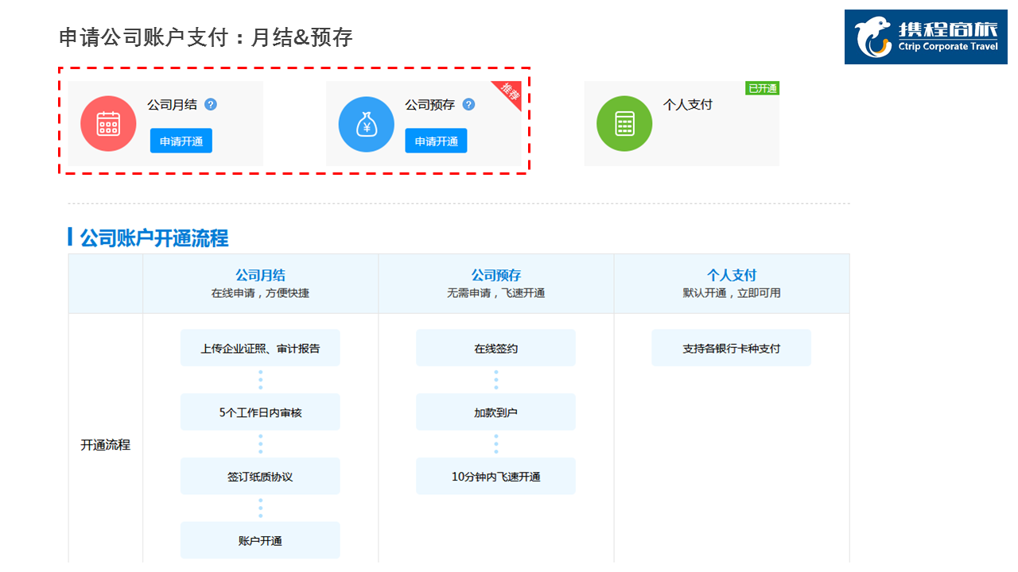Click the 开通流程 row label
This screenshot has height=572, width=1018.
105,445
